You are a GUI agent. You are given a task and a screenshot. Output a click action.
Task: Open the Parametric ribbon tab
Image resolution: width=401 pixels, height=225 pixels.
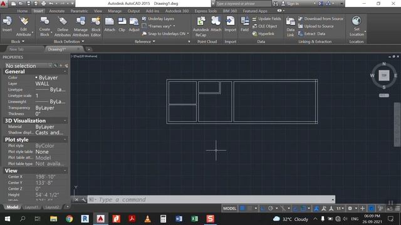(79, 11)
